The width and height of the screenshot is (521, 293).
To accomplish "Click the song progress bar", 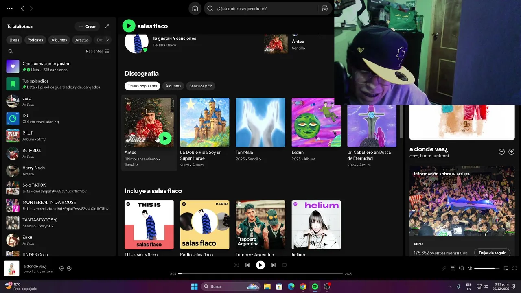I will click(x=260, y=274).
